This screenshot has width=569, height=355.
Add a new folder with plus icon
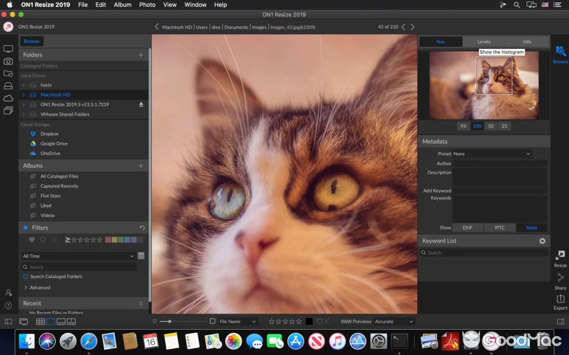140,55
